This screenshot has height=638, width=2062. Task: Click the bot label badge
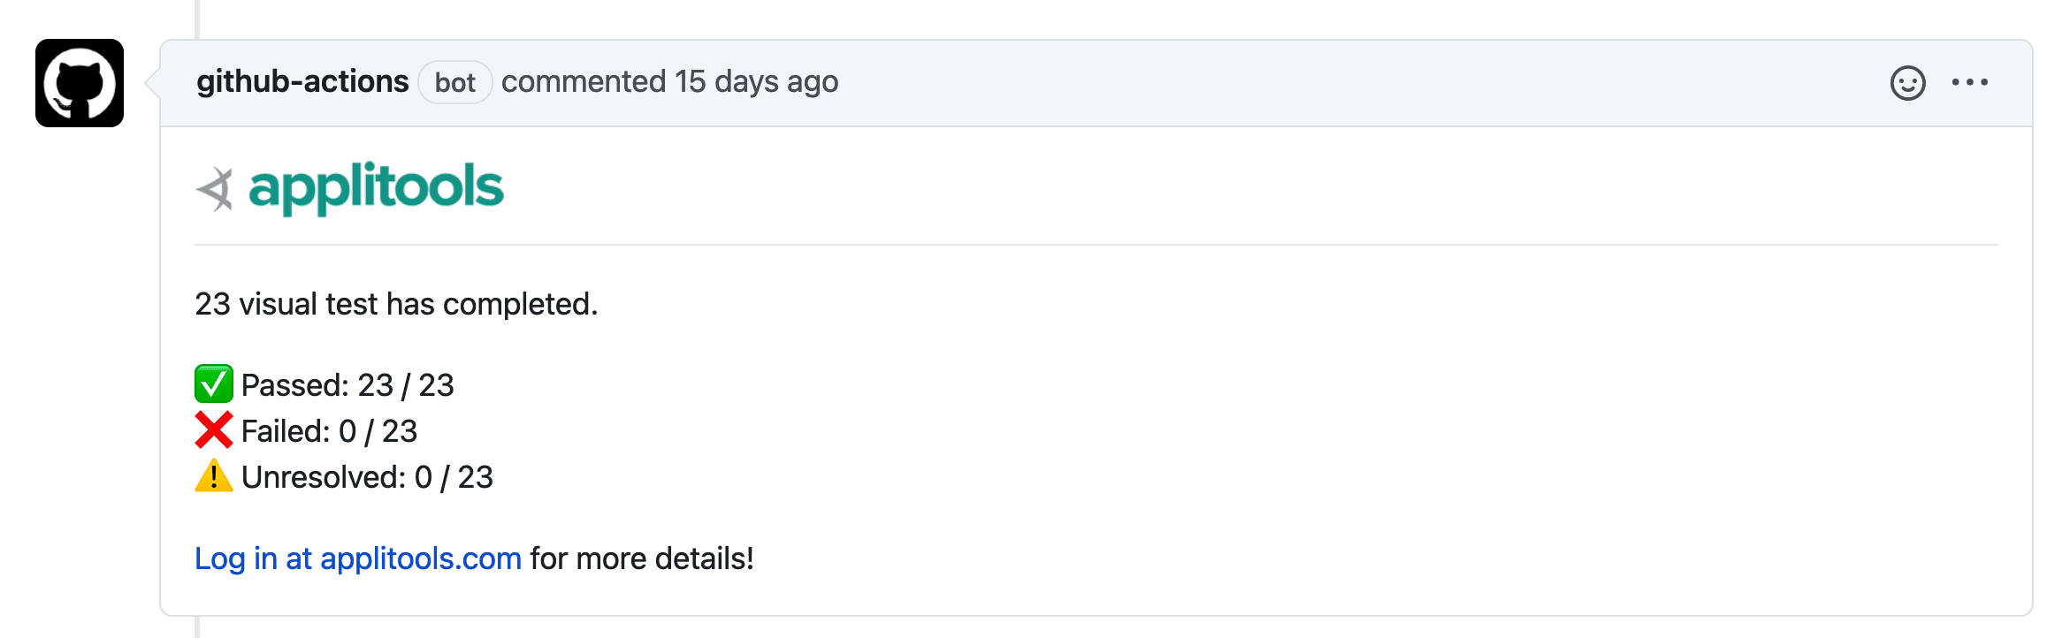click(x=455, y=82)
